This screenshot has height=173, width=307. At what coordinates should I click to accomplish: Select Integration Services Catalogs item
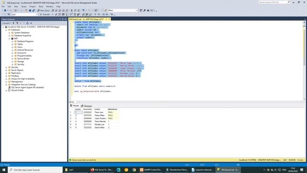pos(24,85)
